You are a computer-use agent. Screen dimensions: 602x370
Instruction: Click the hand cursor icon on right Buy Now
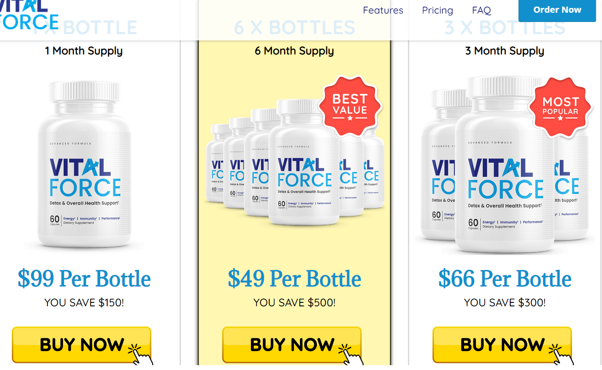point(561,355)
